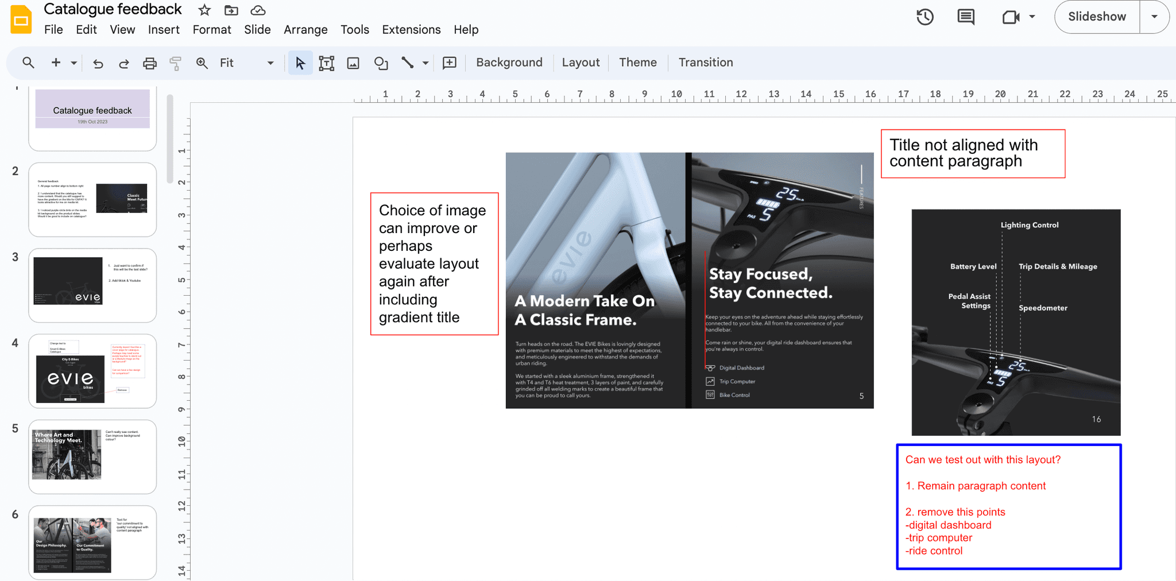Click the Background button

(x=509, y=63)
